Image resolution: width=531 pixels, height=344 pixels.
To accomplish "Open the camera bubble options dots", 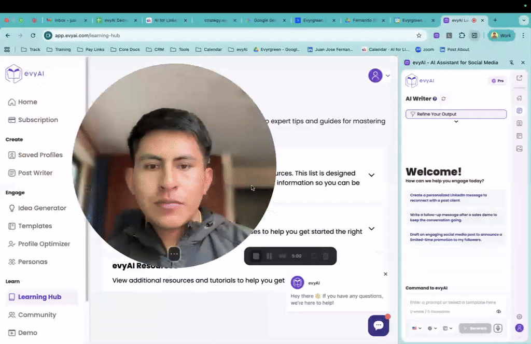I will click(174, 254).
